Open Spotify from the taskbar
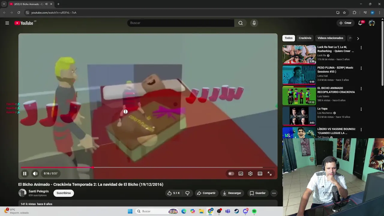The height and width of the screenshot is (216, 384). point(254,211)
